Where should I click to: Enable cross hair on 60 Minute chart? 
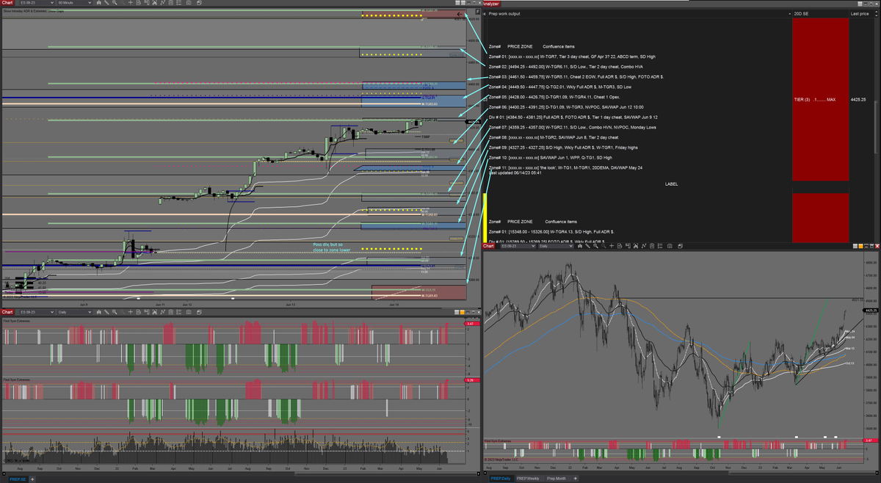click(x=131, y=3)
